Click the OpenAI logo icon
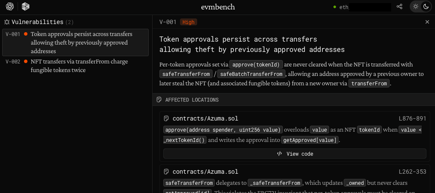 click(10, 6)
